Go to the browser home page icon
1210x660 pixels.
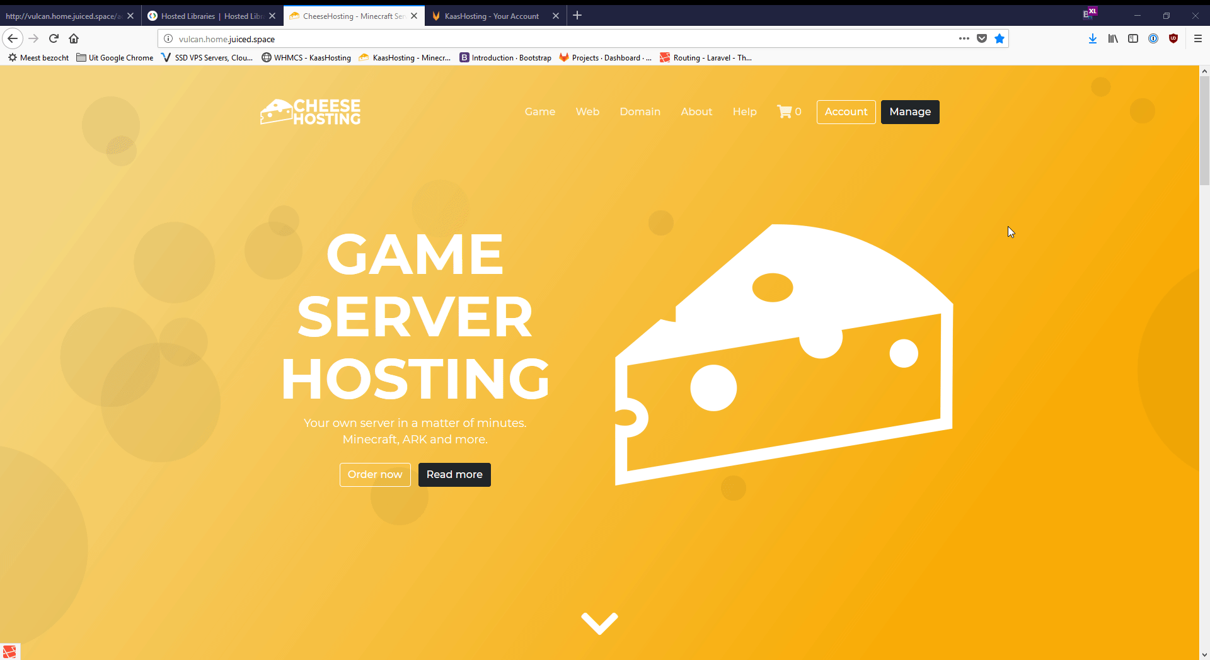click(x=74, y=38)
